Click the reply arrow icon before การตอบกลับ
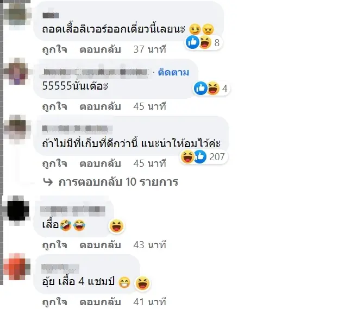 (x=48, y=182)
